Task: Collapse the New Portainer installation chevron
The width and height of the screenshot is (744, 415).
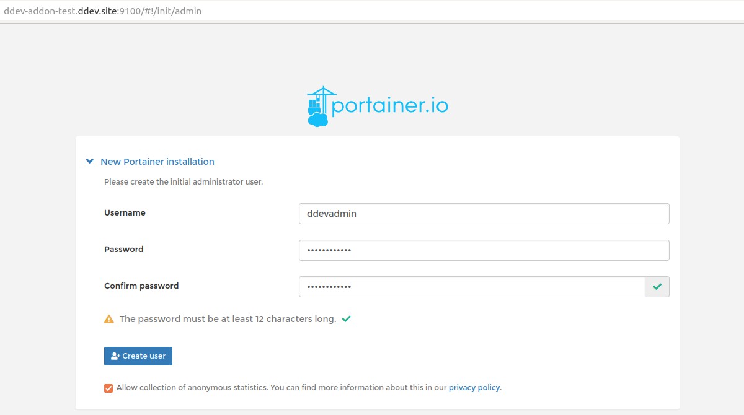Action: 90,162
